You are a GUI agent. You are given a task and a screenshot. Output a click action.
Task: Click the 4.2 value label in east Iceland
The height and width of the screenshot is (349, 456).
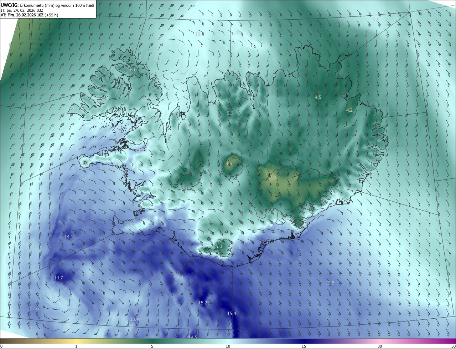pyautogui.click(x=349, y=110)
